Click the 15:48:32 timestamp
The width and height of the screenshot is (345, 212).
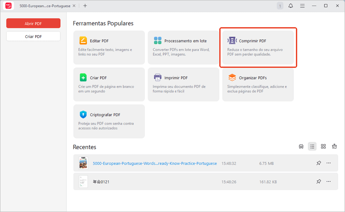coord(228,163)
